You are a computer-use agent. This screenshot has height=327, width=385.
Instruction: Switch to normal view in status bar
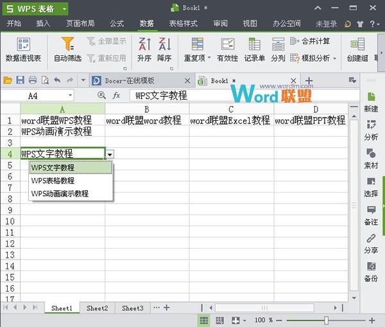pos(204,320)
